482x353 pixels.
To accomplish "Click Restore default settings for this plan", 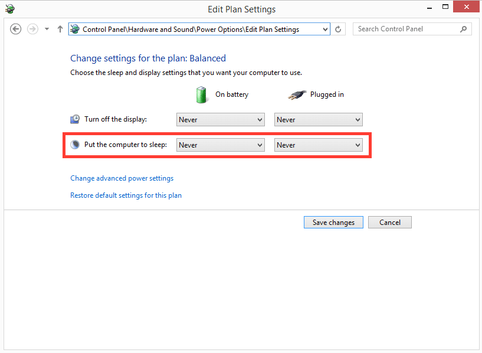I will (x=126, y=195).
